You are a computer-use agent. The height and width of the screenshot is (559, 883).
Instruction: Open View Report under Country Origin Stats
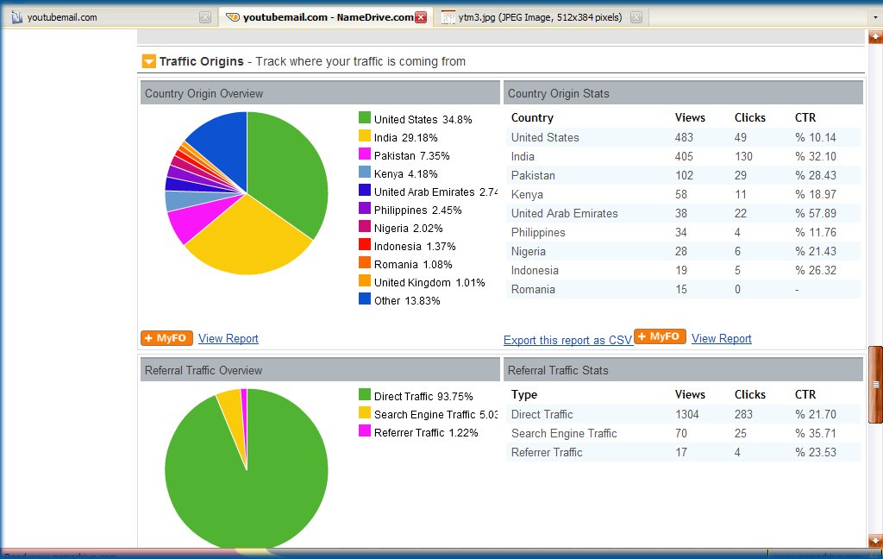722,339
